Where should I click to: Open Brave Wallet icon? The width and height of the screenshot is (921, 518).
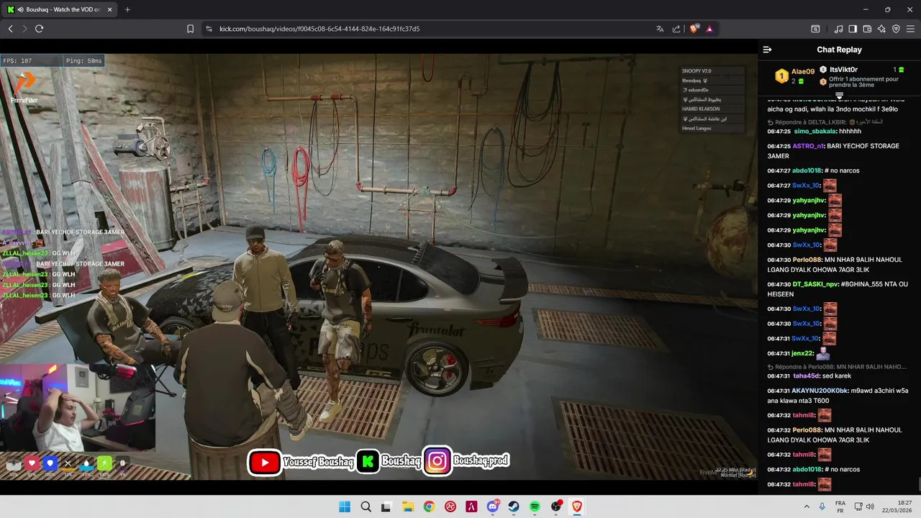pyautogui.click(x=867, y=29)
